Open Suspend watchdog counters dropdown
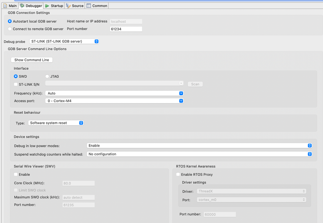This screenshot has width=323, height=223. pos(199,154)
